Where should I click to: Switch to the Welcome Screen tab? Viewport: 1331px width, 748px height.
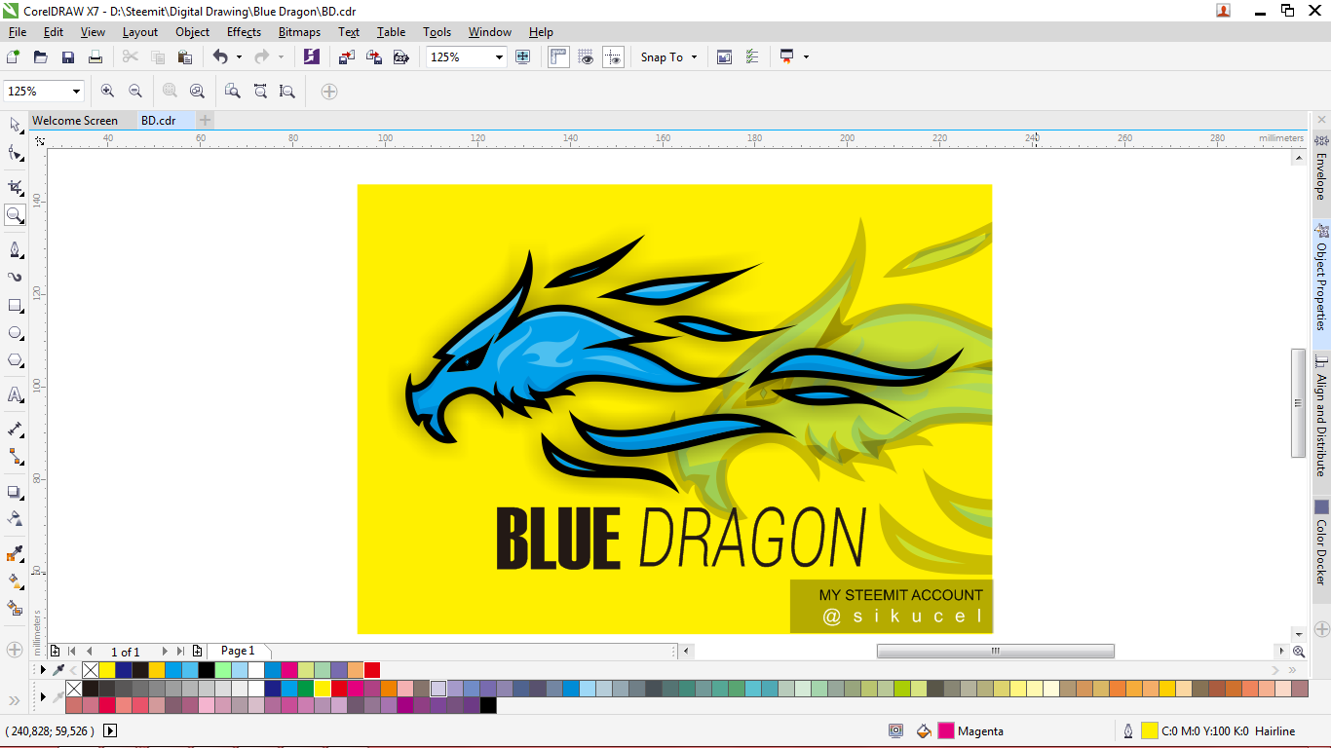(75, 121)
